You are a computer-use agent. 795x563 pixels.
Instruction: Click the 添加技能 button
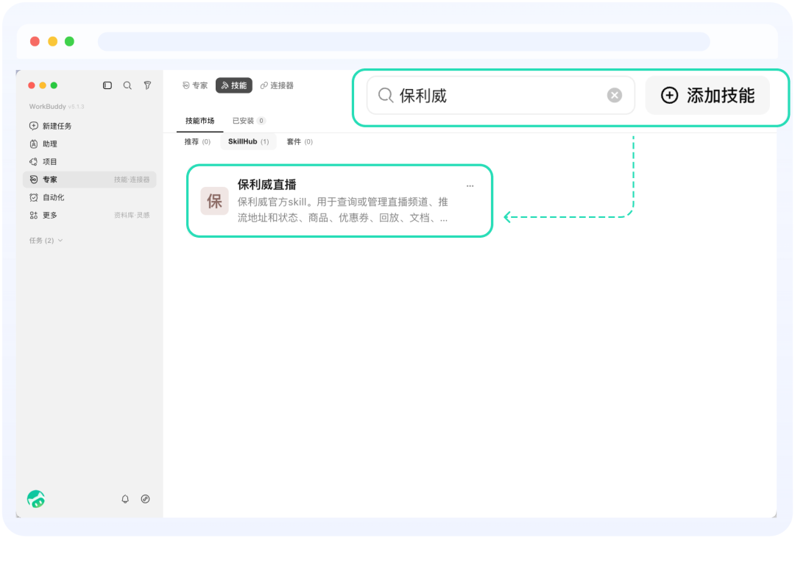coord(707,95)
